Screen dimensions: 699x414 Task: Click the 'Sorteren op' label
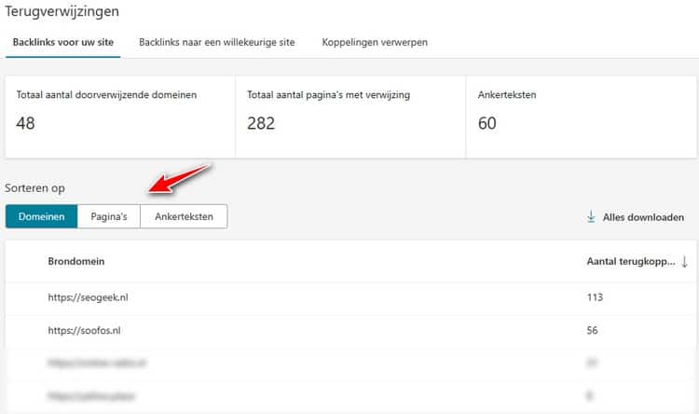tap(34, 188)
